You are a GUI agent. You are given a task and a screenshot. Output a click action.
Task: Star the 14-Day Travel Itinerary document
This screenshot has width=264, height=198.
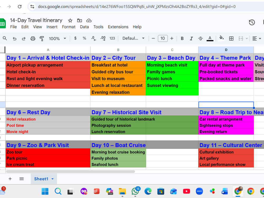coord(70,21)
